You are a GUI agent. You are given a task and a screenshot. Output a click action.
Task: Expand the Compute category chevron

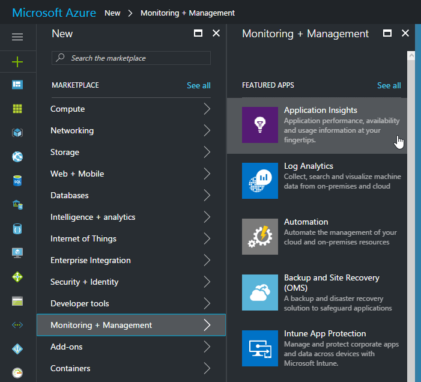[207, 109]
